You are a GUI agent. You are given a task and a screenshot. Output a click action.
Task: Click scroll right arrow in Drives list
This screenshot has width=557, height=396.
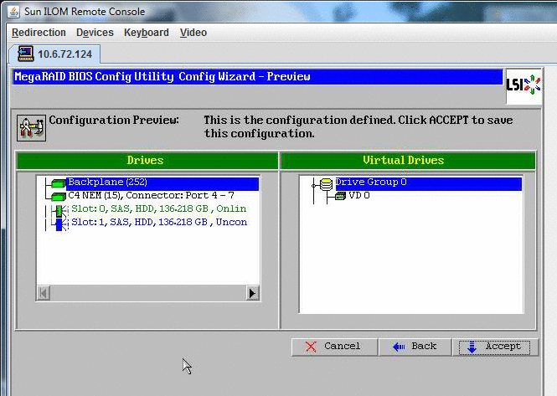click(252, 293)
